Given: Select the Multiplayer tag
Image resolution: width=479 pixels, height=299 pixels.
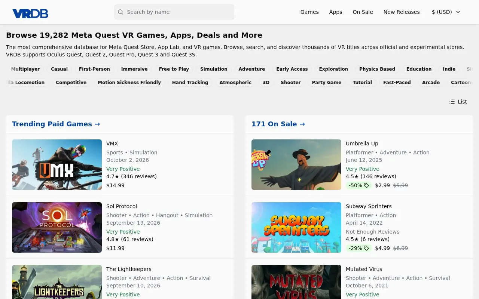Looking at the screenshot, I should [25, 69].
